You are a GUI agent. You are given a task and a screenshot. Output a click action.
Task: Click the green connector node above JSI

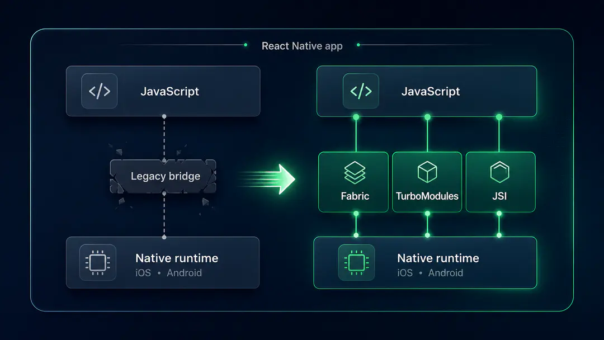click(499, 117)
